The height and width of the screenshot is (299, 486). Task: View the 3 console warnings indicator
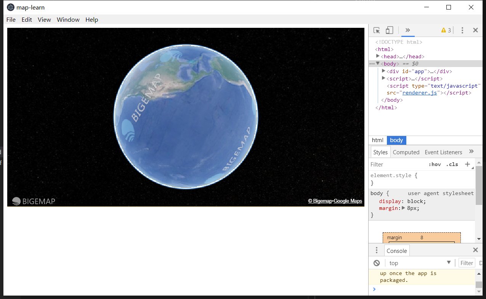tap(445, 30)
